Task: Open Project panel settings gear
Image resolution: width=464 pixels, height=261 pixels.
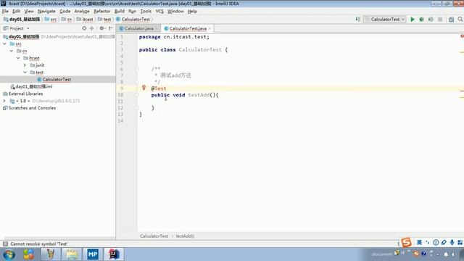Action: click(x=101, y=28)
